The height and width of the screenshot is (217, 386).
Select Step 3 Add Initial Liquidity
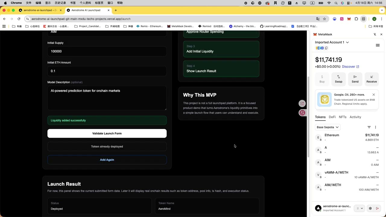click(221, 49)
